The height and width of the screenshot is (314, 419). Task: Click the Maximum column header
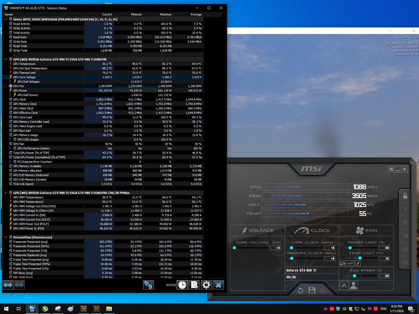pos(159,14)
